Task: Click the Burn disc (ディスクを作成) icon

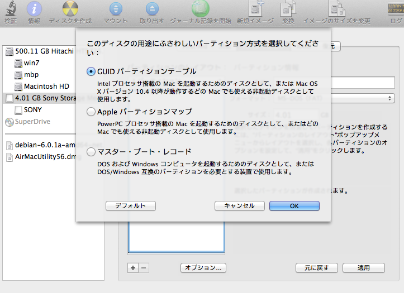Action: [70, 9]
